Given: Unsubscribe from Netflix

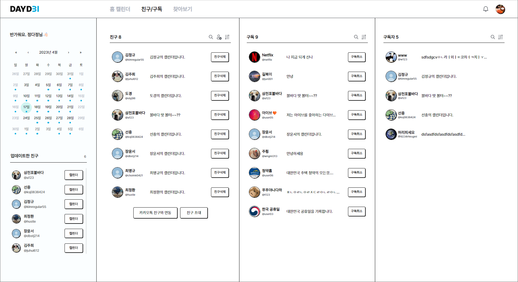Looking at the screenshot, I should point(357,57).
